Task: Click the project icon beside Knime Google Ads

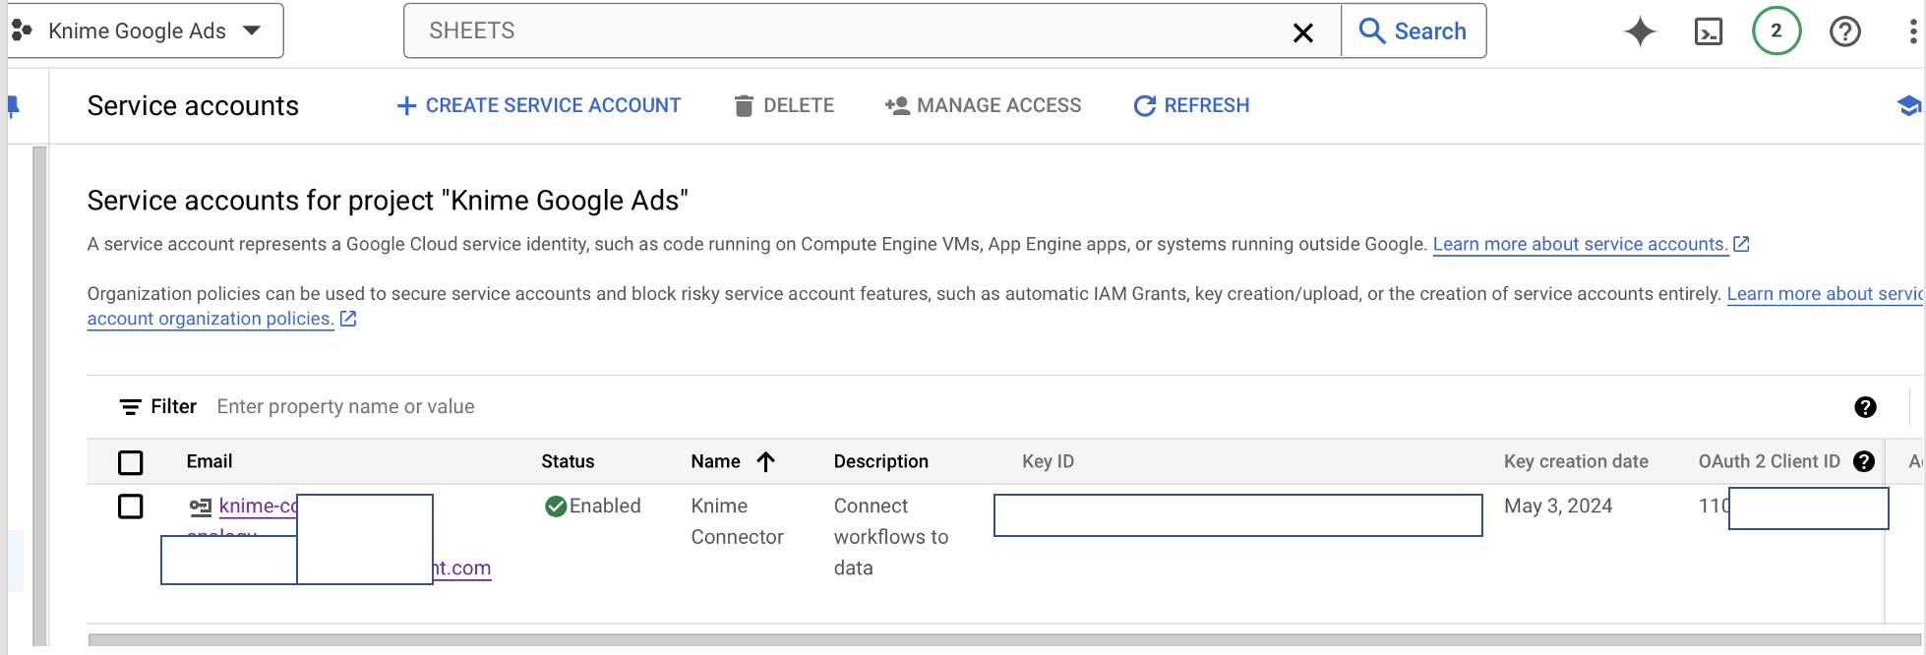Action: [x=22, y=30]
